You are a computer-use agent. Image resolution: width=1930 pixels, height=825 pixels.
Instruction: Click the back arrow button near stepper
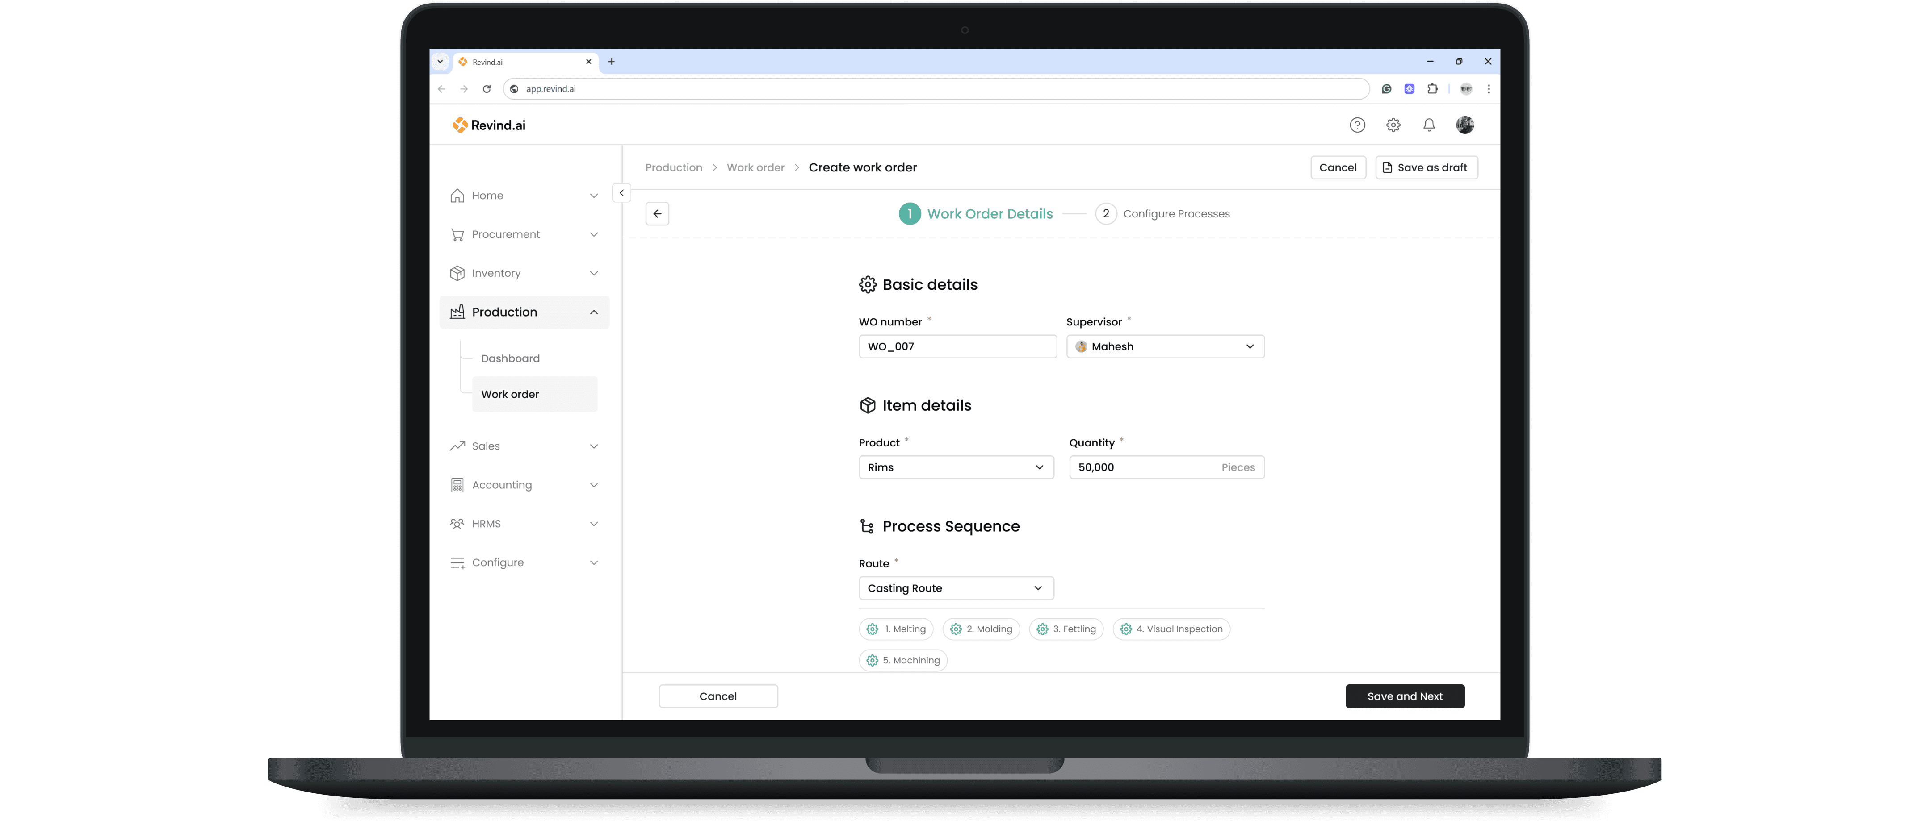tap(657, 214)
